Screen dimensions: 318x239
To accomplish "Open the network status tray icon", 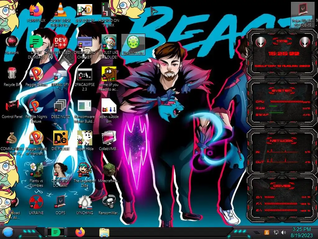I will click(x=276, y=232).
